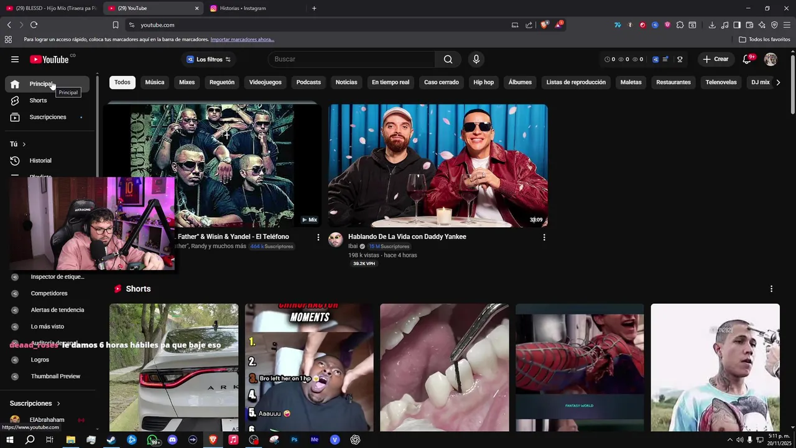Open Todos los favoritos folder

[765, 39]
